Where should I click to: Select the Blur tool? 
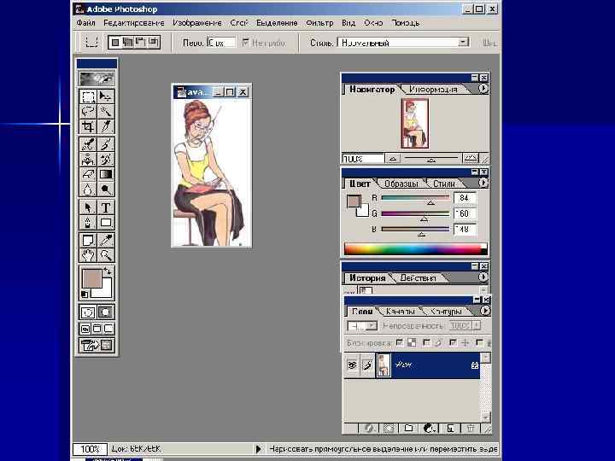(88, 190)
